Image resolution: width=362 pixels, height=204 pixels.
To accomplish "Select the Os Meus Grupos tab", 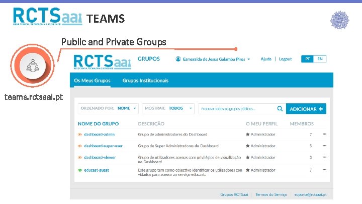I will pyautogui.click(x=92, y=81).
